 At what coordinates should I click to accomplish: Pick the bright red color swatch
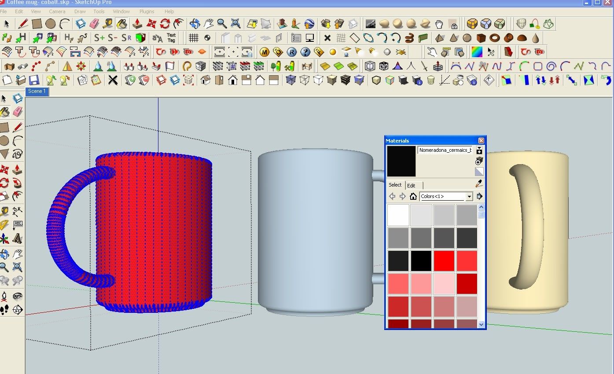tap(444, 261)
